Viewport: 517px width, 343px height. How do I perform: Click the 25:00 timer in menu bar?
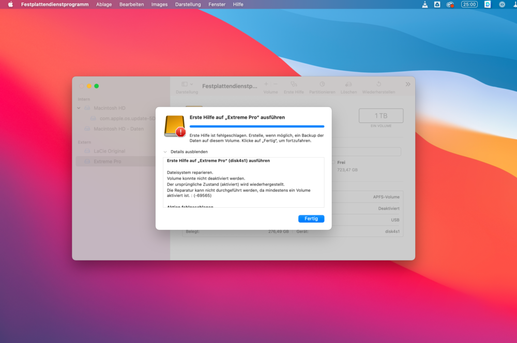[469, 4]
